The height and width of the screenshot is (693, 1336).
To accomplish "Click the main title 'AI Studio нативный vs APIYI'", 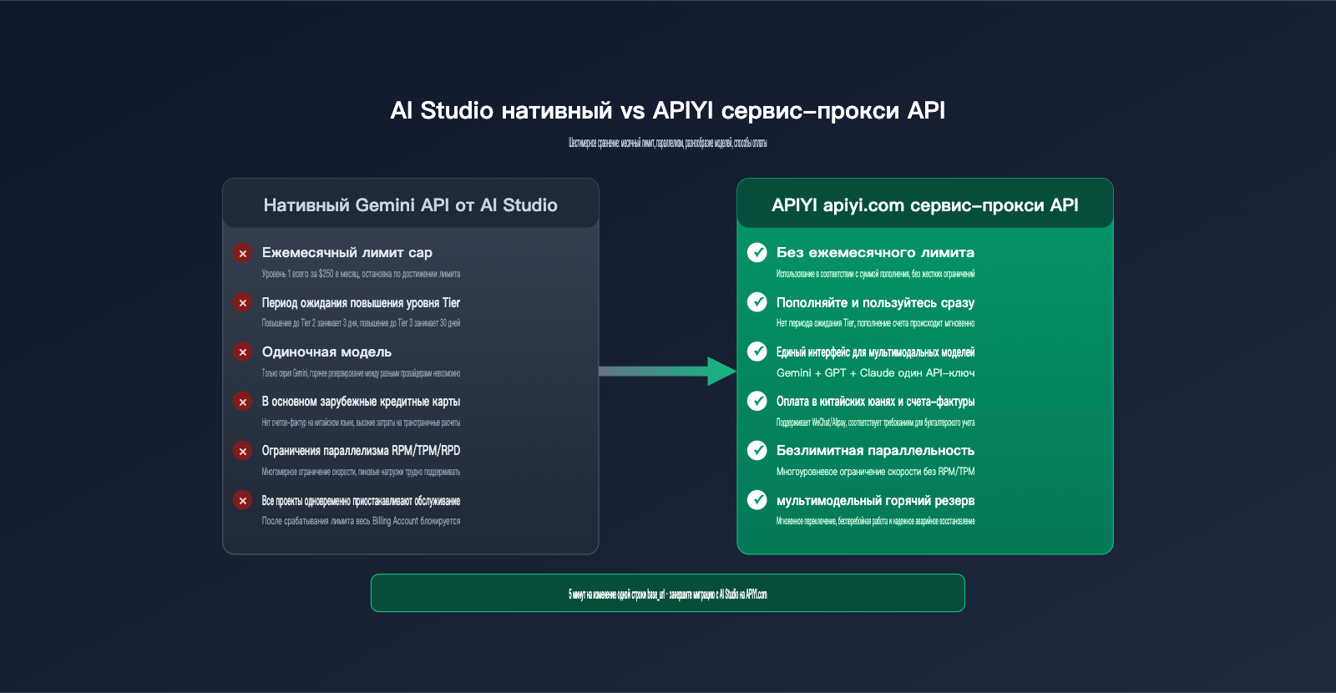I will pyautogui.click(x=668, y=110).
